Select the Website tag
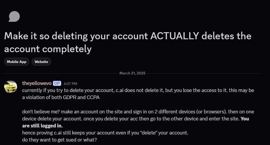The image size is (270, 145). [x=41, y=62]
